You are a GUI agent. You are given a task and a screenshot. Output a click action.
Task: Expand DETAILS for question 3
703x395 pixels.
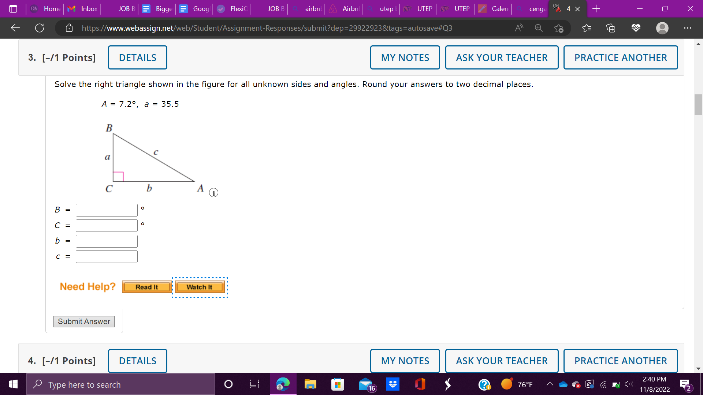pos(138,57)
